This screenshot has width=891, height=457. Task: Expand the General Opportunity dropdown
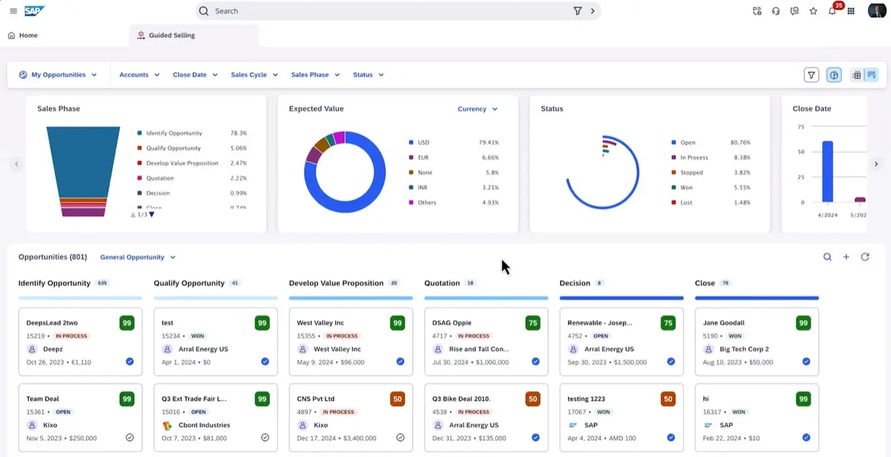tap(137, 257)
